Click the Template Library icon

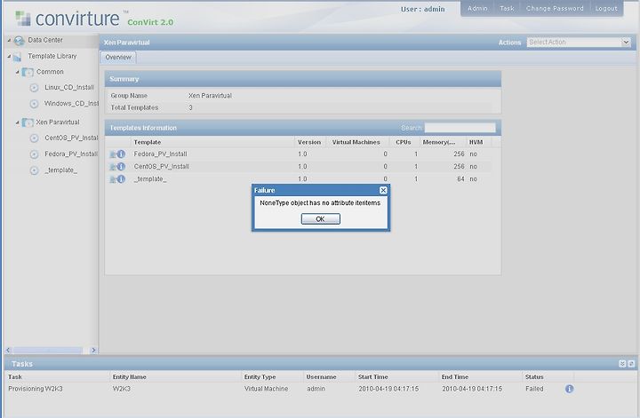17,57
